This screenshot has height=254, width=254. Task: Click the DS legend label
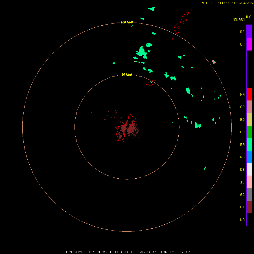click(x=242, y=169)
